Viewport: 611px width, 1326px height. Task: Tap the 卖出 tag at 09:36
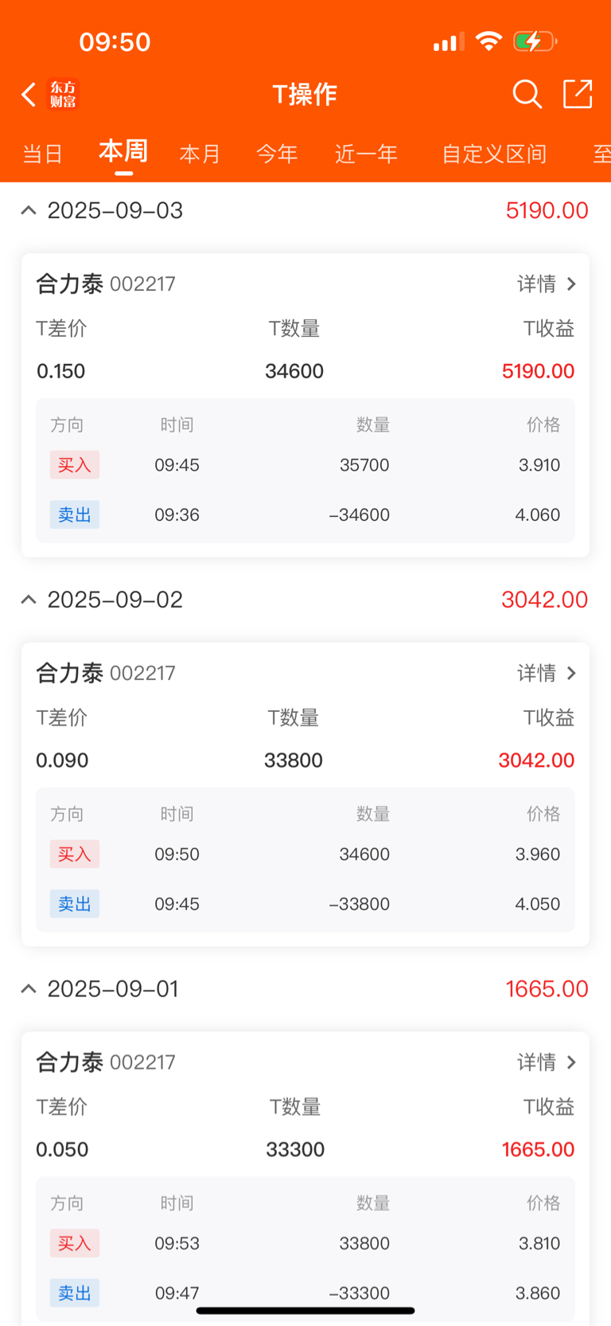tap(75, 515)
